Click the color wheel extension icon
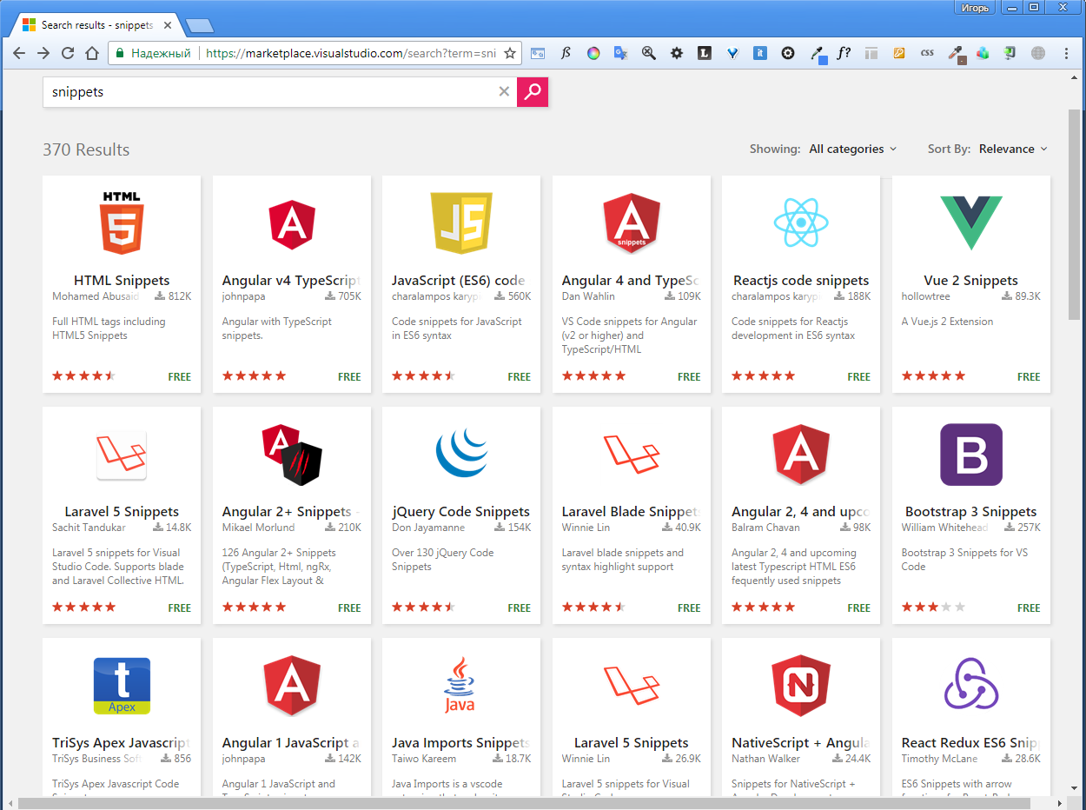 click(x=593, y=53)
